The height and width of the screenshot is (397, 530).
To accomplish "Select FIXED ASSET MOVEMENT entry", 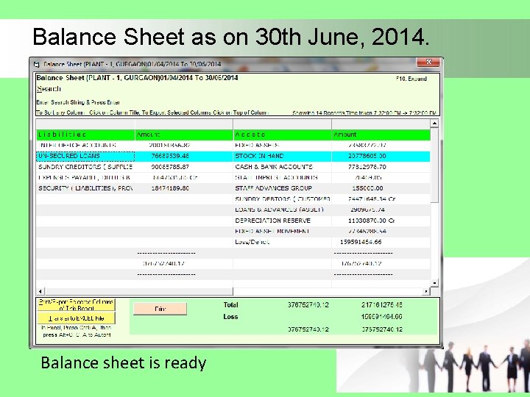I will [272, 232].
